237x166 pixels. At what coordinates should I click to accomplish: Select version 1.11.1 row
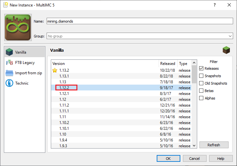121,111
